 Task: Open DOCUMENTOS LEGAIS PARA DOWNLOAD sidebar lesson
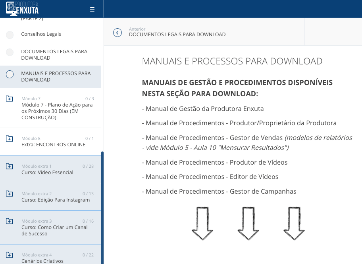coord(54,54)
